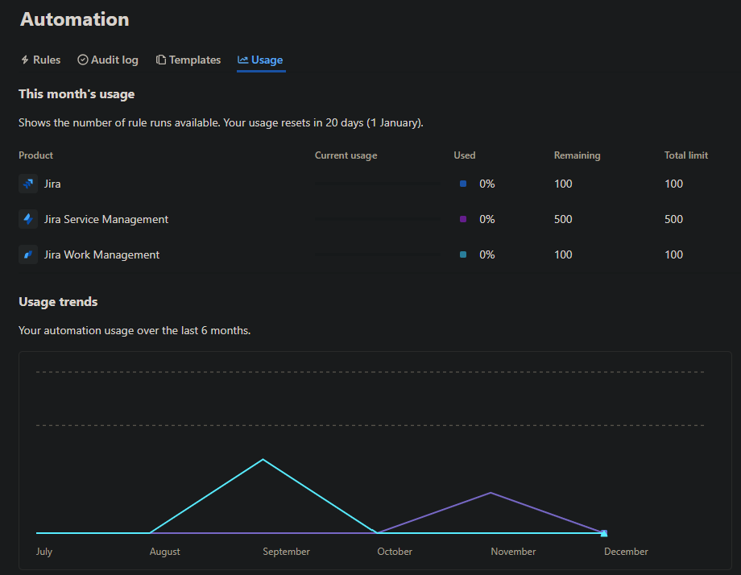Click the 'July' axis label
This screenshot has height=575, width=741.
point(44,552)
